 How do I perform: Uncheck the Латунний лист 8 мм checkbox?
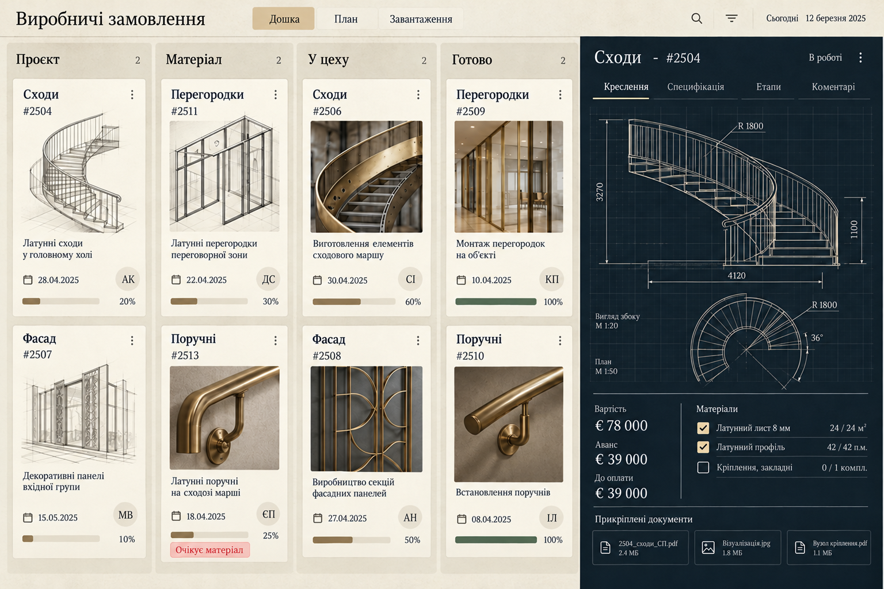(703, 428)
